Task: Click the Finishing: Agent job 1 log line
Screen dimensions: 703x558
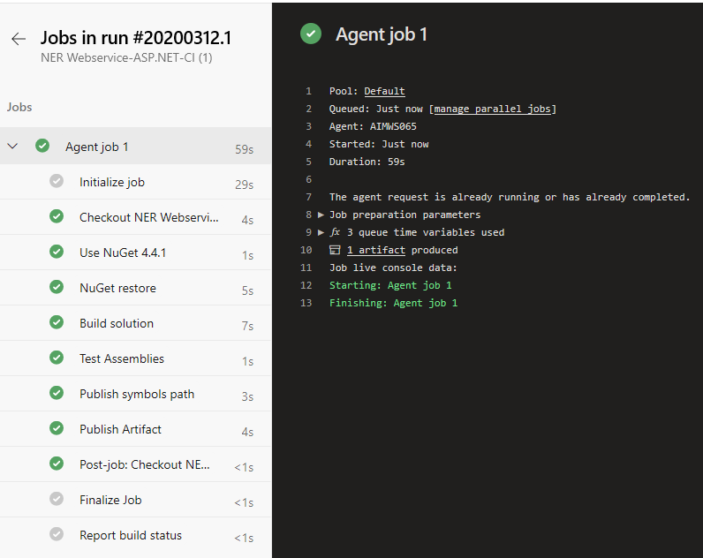Action: click(x=393, y=303)
